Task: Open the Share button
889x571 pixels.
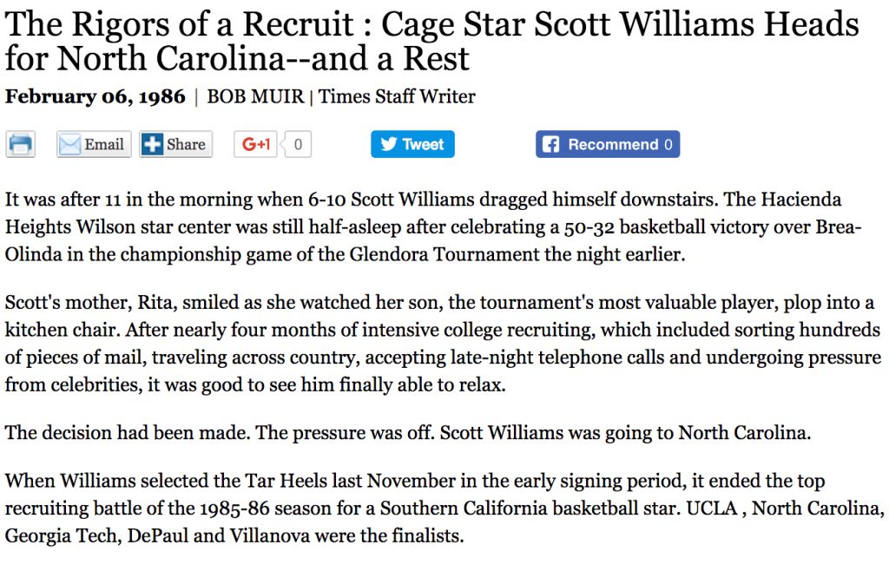Action: tap(175, 144)
